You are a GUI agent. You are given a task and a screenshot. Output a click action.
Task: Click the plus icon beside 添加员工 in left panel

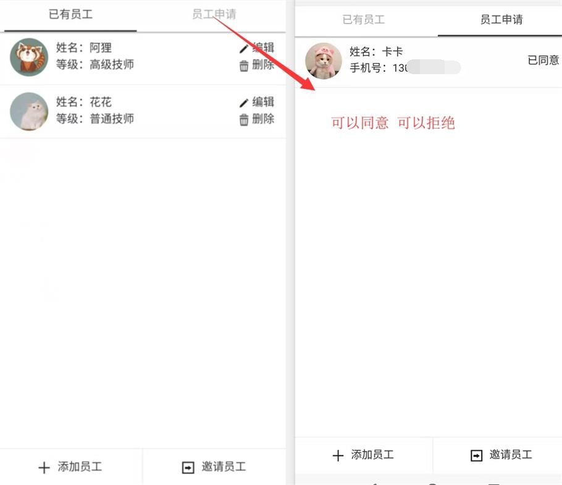[44, 468]
